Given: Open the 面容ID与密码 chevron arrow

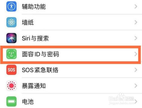Looking at the screenshot, I should coord(136,54).
